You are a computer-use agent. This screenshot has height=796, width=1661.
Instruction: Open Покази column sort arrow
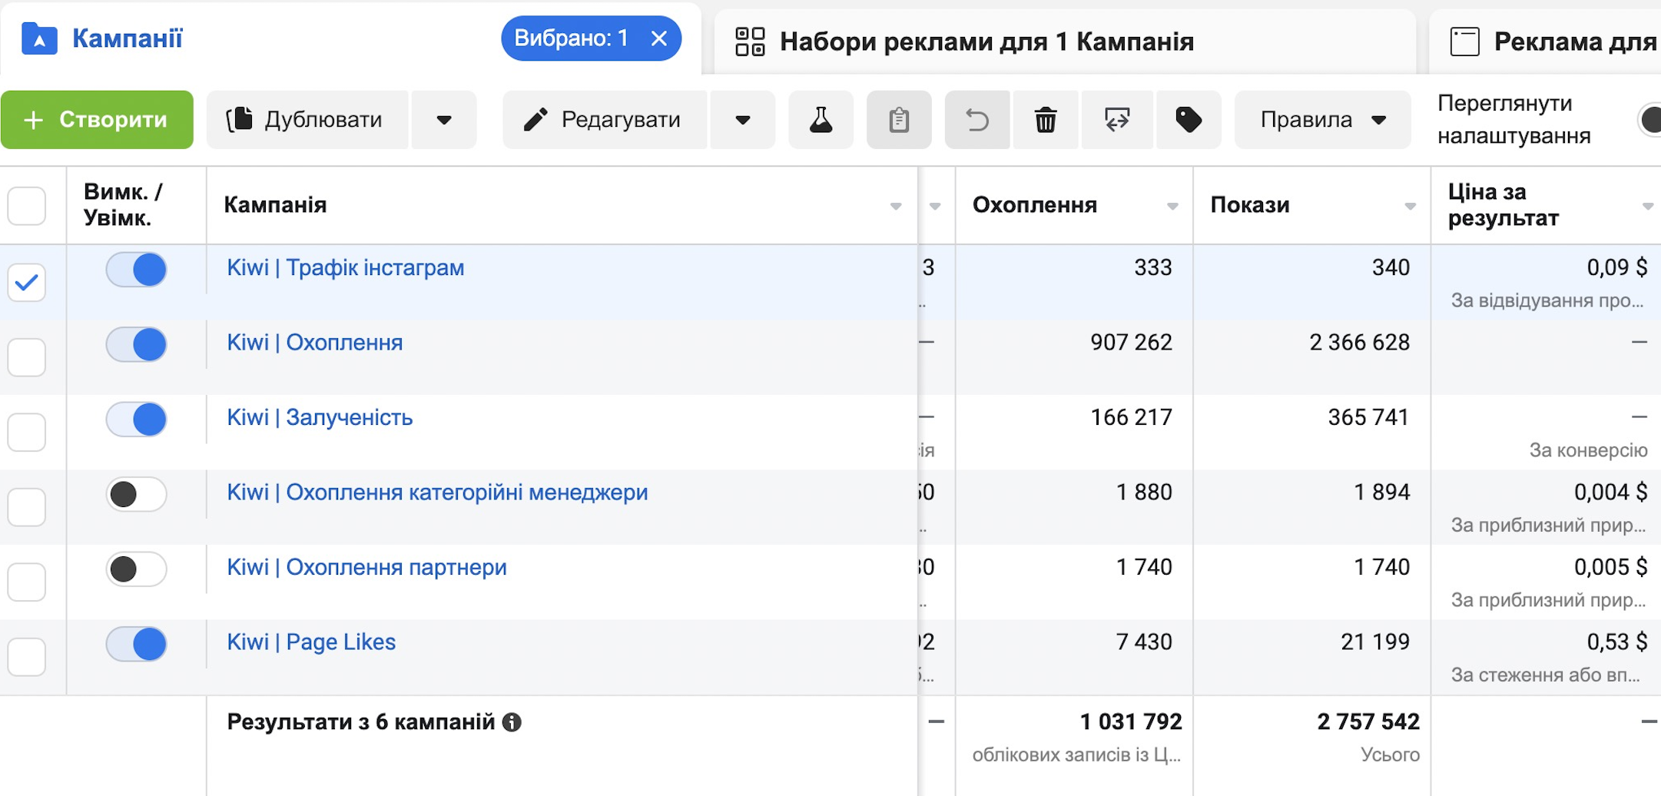[x=1410, y=207]
